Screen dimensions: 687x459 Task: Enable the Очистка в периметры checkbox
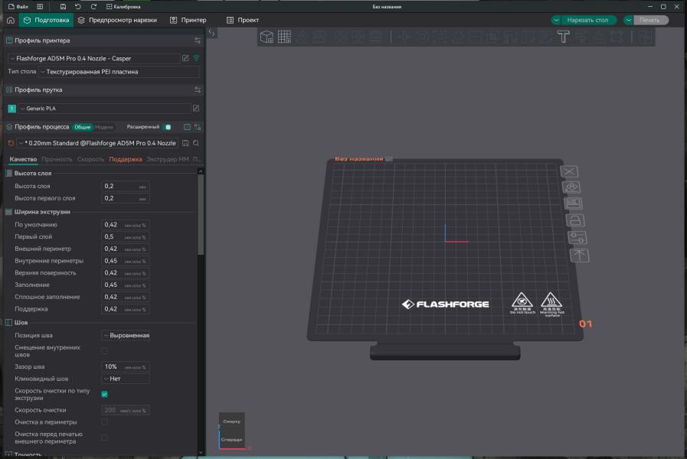click(105, 422)
